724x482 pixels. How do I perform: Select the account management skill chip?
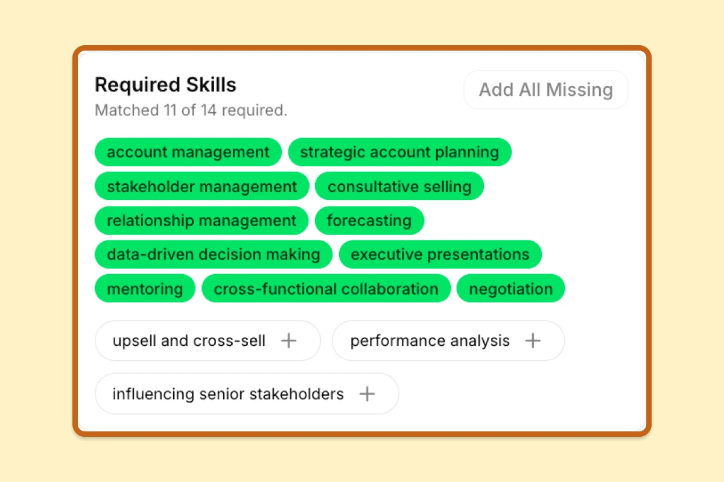[x=188, y=152]
